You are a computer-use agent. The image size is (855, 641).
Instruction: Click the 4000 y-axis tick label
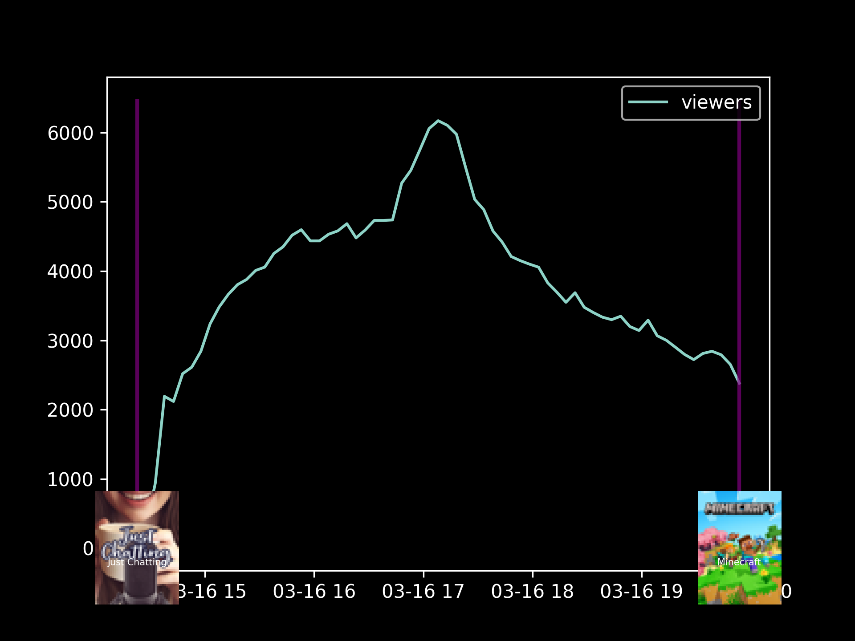(70, 272)
